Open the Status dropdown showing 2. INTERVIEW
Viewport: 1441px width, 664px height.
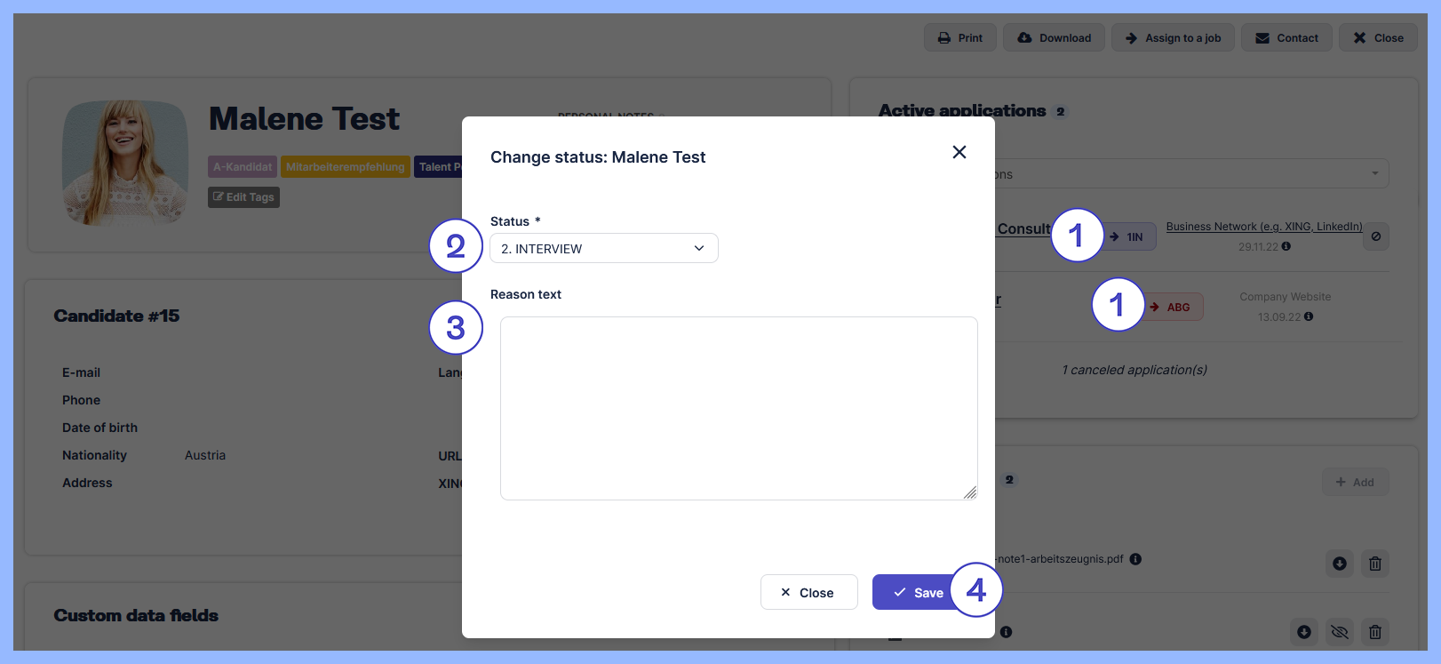coord(603,249)
